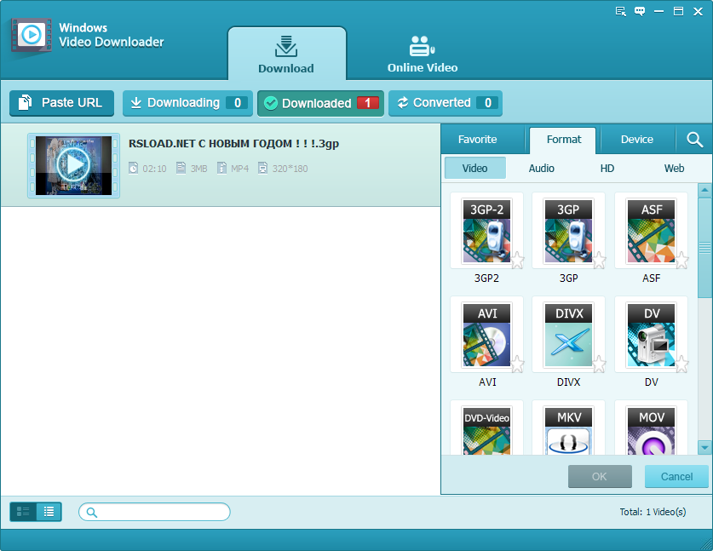Cancel the format selection
Screen dimensions: 713x551
coord(676,476)
